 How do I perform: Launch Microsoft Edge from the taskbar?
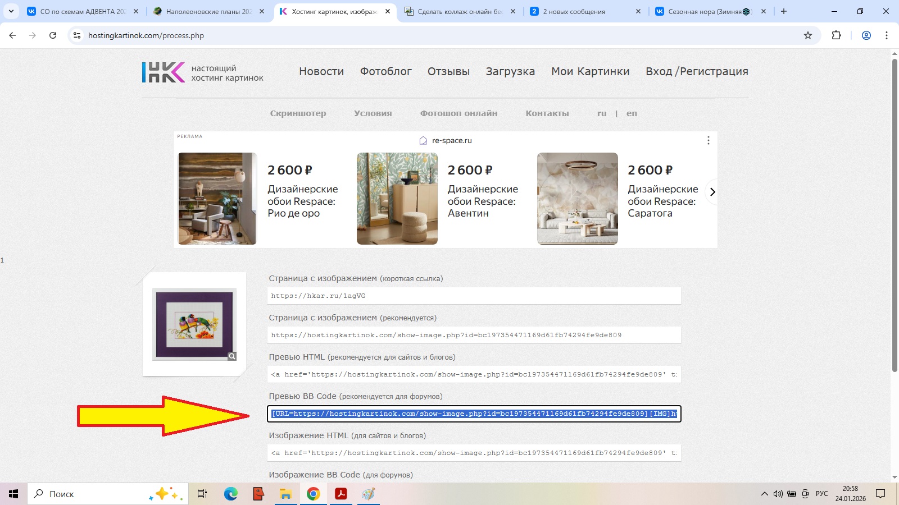click(x=230, y=494)
